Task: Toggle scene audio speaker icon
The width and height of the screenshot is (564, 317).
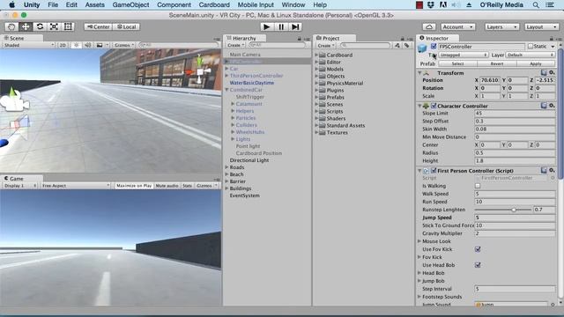Action: (x=87, y=45)
